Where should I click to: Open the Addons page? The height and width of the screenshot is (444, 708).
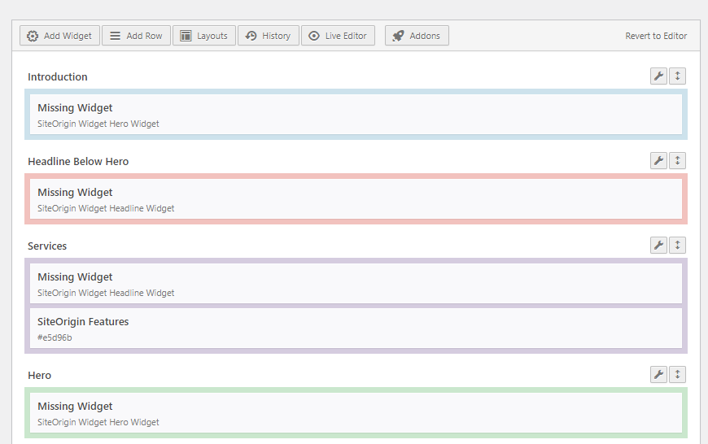(x=417, y=36)
